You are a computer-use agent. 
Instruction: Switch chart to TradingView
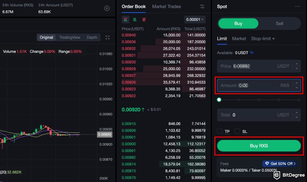70,38
